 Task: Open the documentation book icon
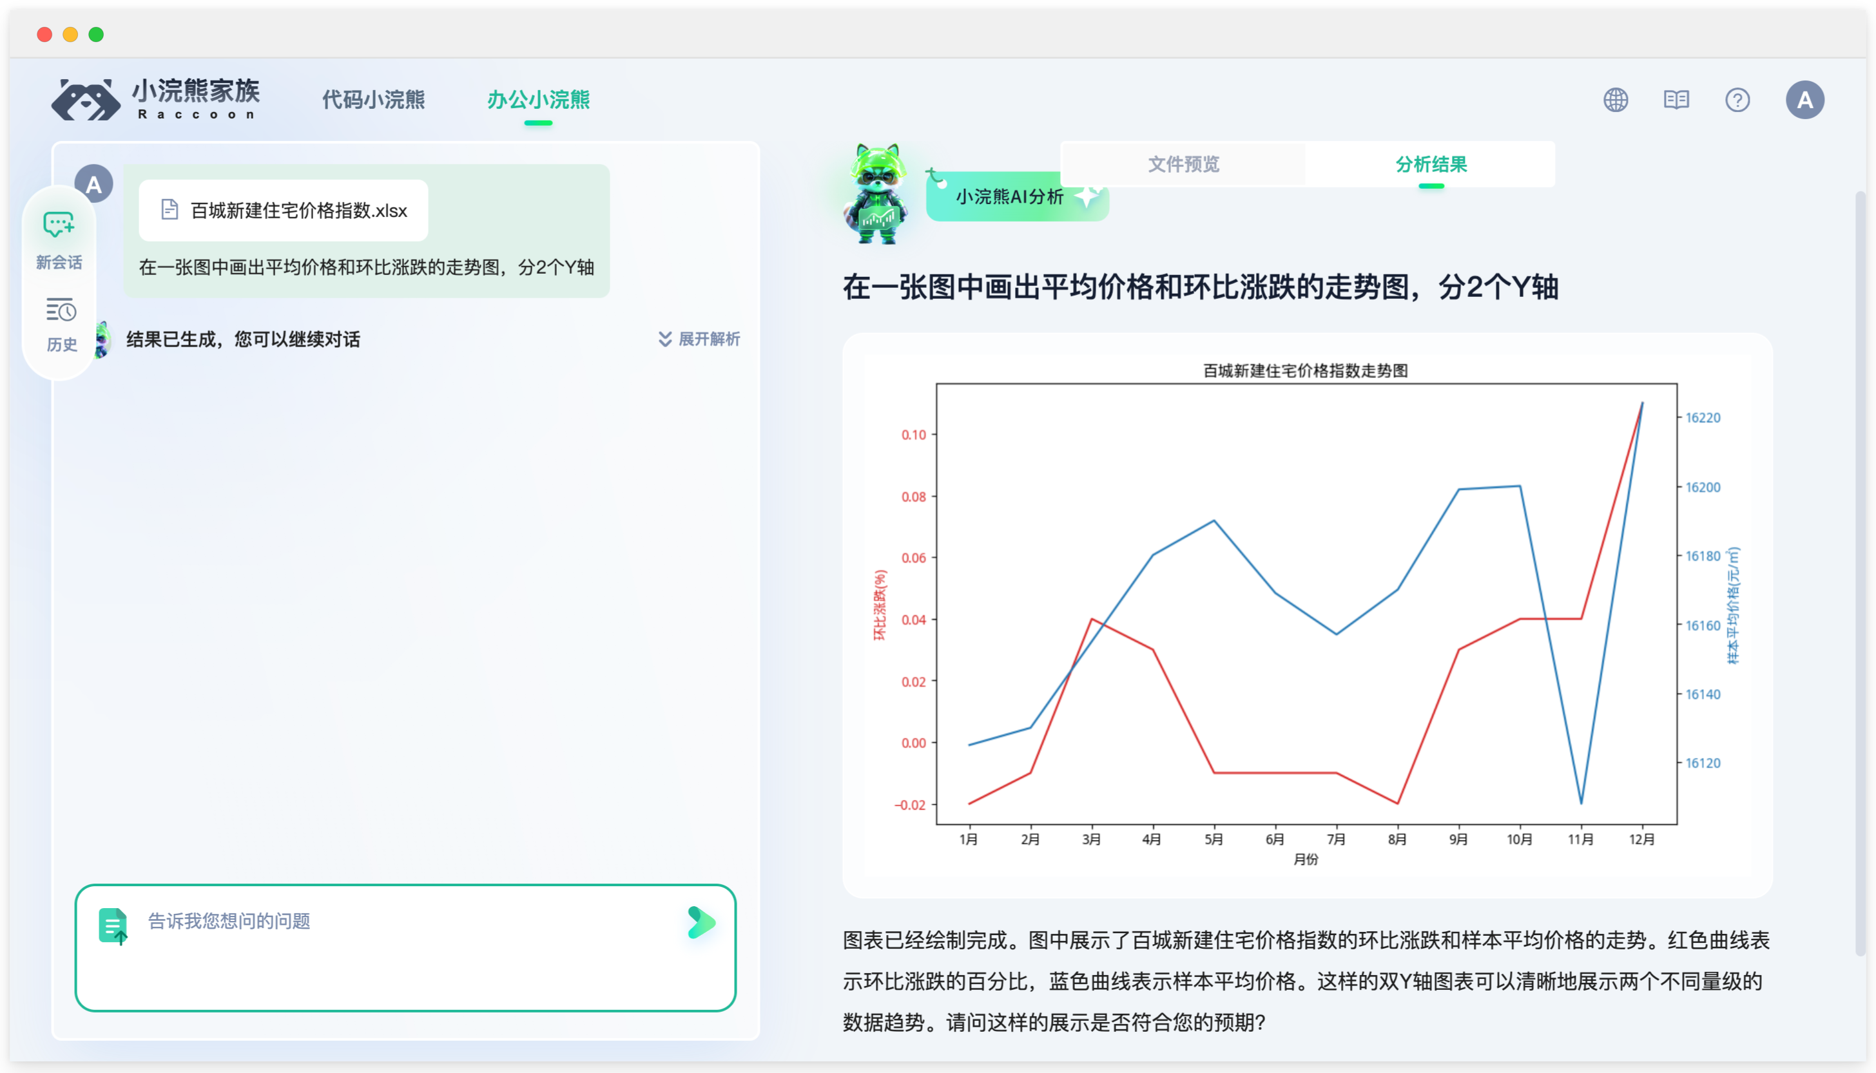pos(1676,100)
